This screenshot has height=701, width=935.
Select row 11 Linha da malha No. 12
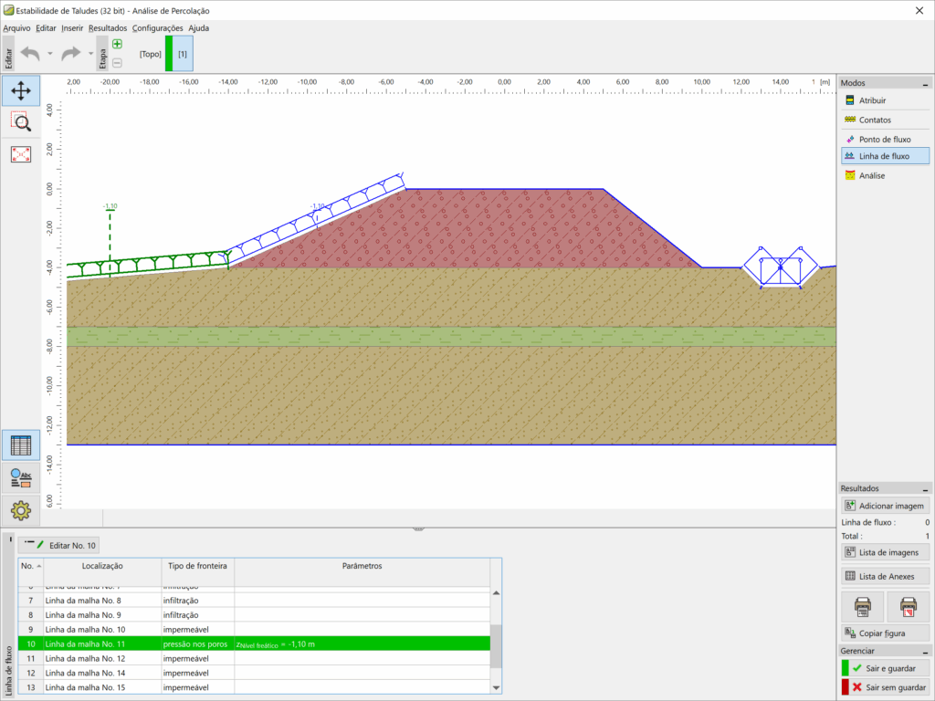coord(255,659)
